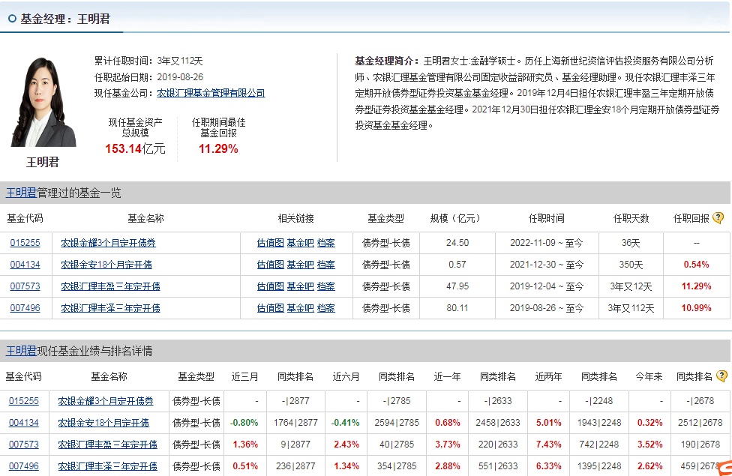Image resolution: width=732 pixels, height=476 pixels.
Task: Open 基金吧 for fund 农银金耀3个月定开债券
Action: pos(300,243)
